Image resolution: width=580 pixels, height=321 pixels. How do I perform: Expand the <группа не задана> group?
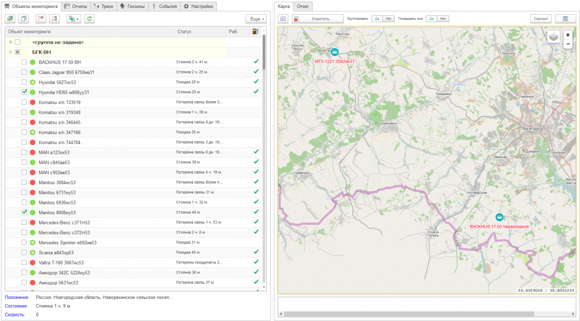(10, 42)
